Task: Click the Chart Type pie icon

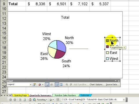Action: 40,85
